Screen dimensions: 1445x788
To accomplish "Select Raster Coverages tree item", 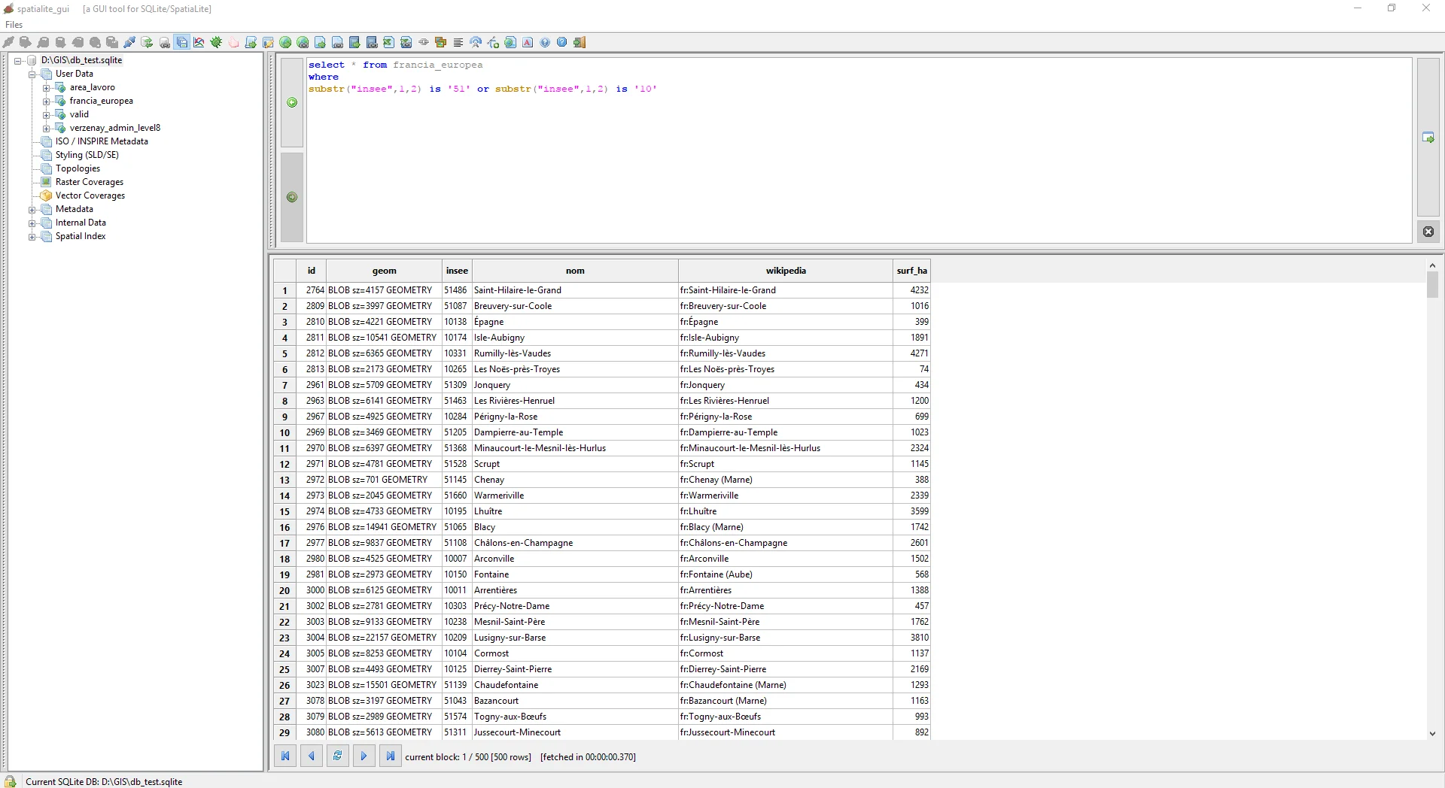I will tap(90, 182).
